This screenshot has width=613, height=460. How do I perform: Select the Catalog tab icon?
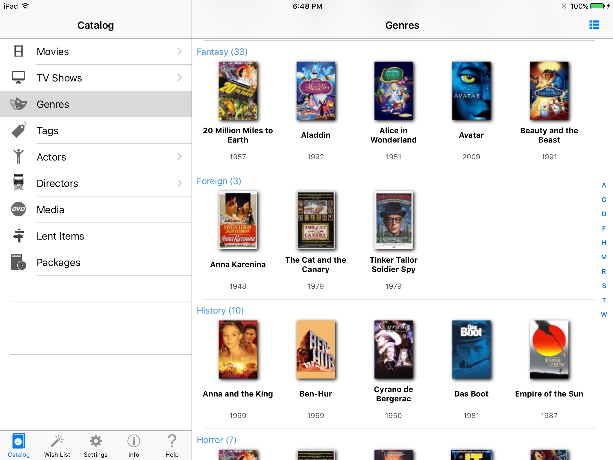coord(19,441)
